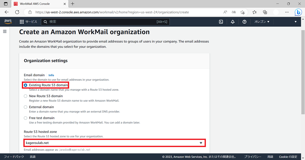Open the AWS help panel
Image resolution: width=305 pixels, height=160 pixels.
pyautogui.click(x=244, y=22)
